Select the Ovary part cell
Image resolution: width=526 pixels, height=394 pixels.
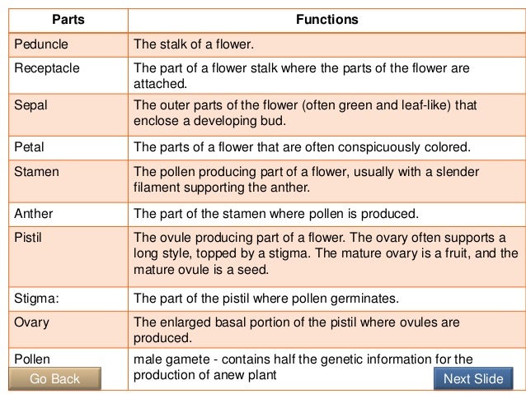[x=68, y=330]
